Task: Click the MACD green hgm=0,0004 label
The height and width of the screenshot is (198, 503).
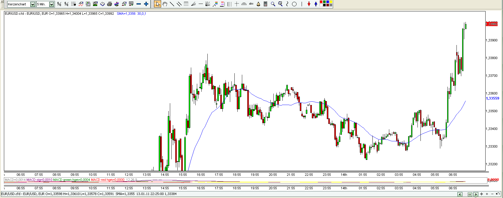Action: [72, 180]
